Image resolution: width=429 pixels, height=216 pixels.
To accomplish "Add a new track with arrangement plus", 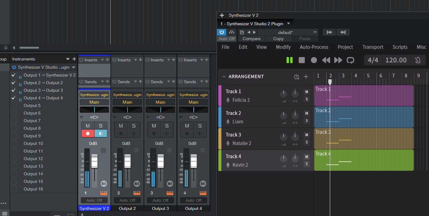I will pyautogui.click(x=306, y=77).
